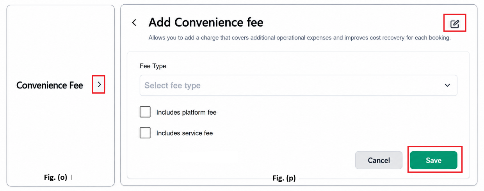Open the Select fee type combo box
The image size is (484, 191).
coord(298,85)
